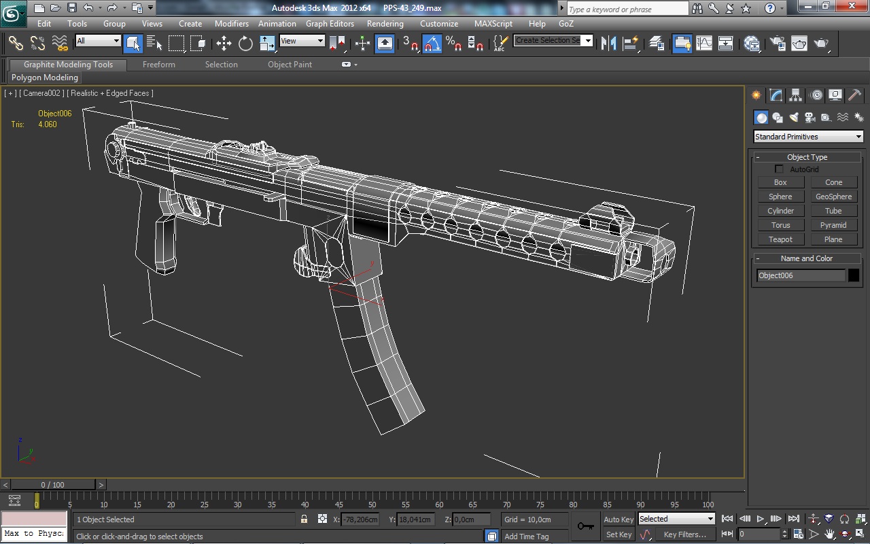Switch to the Hierarchy command panel
Screen dimensions: 870x544
[x=795, y=95]
